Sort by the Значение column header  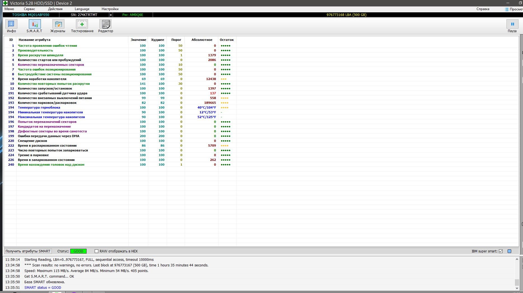(138, 40)
